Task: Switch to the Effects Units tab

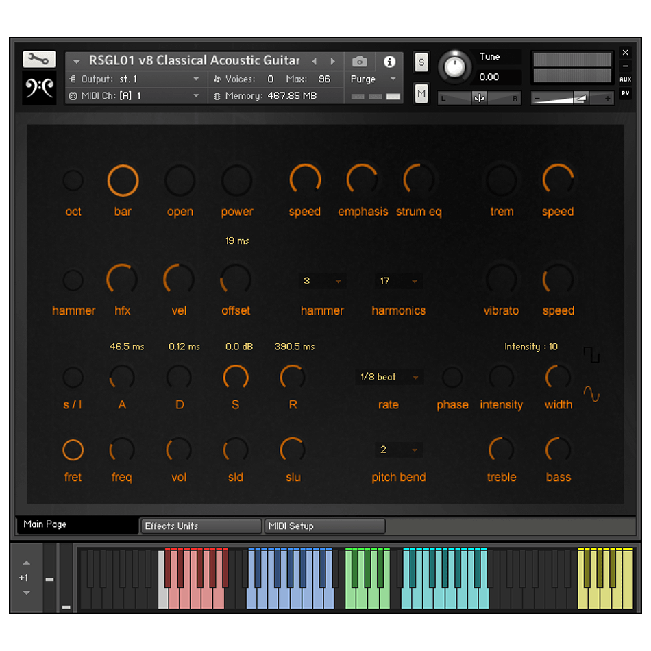Action: 201,526
